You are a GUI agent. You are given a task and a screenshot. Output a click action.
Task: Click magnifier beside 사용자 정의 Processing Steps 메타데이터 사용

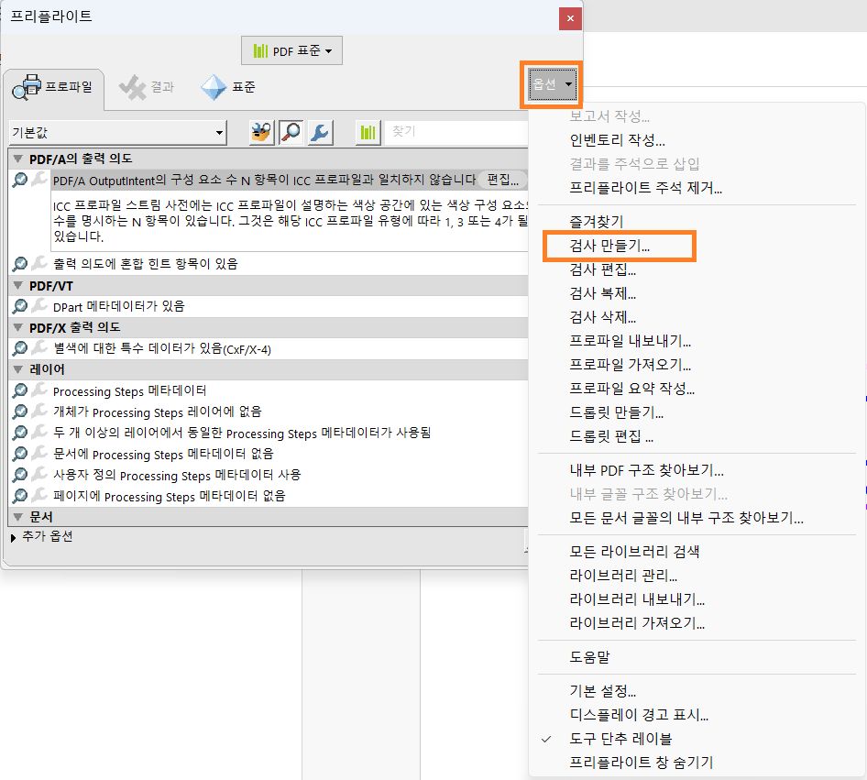pyautogui.click(x=20, y=472)
